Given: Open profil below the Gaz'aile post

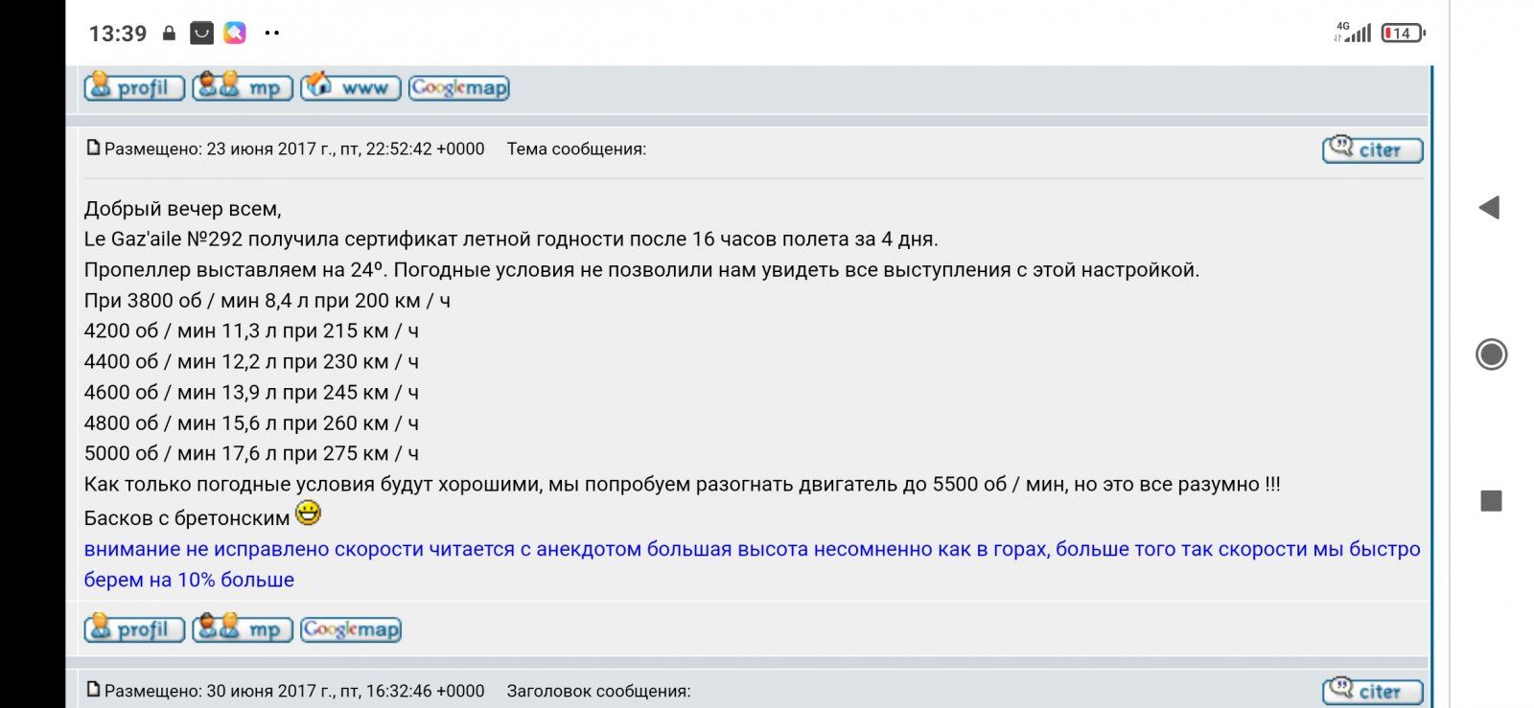Looking at the screenshot, I should coord(134,628).
